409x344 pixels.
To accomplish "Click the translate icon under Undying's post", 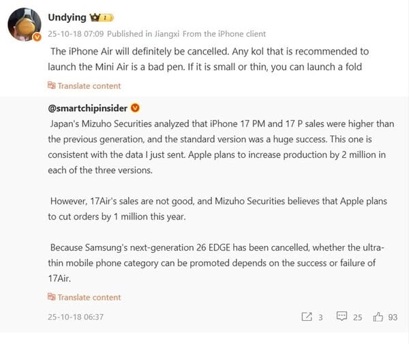I will coord(51,86).
